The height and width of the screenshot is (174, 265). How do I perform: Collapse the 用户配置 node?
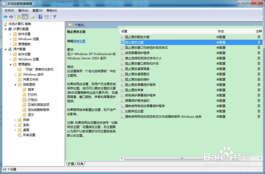[6, 49]
